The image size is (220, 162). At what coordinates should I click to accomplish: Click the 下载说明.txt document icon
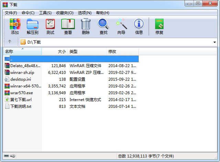coord(7,106)
